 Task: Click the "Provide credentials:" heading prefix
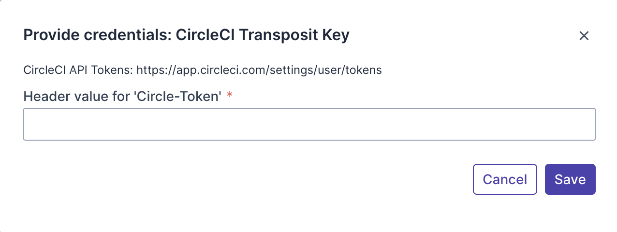point(97,35)
